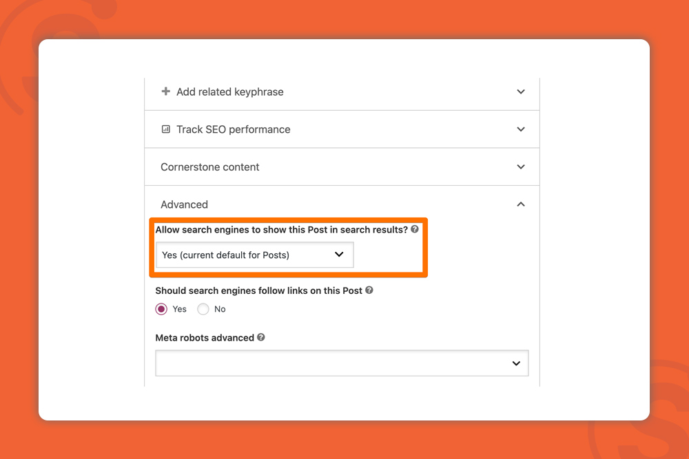The height and width of the screenshot is (459, 689).
Task: Click the Add related keyphrase heading
Action: tap(230, 92)
